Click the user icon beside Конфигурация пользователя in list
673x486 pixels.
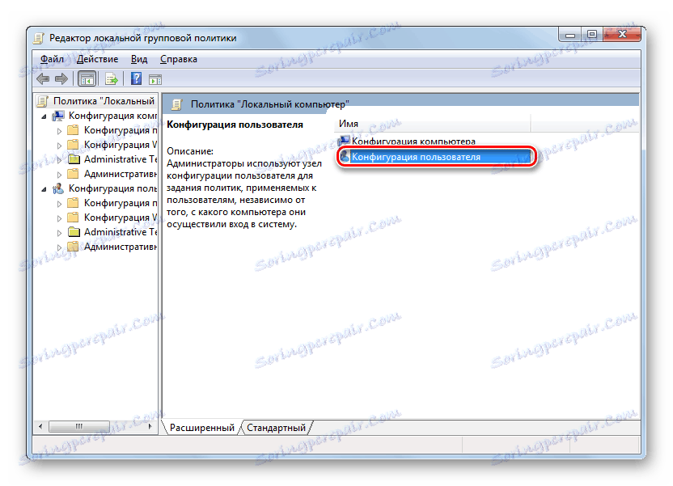click(345, 157)
